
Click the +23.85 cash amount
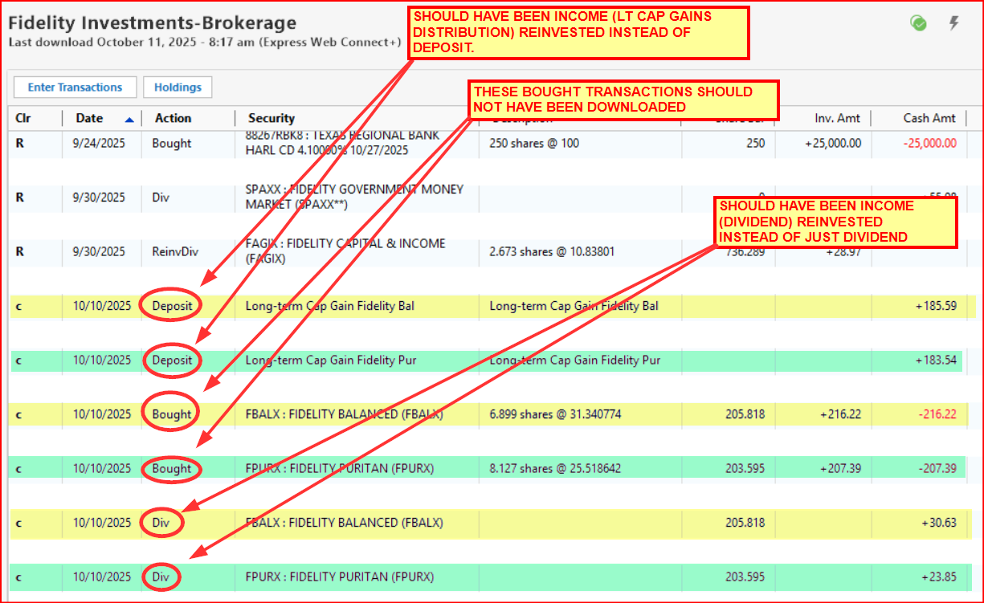point(939,577)
